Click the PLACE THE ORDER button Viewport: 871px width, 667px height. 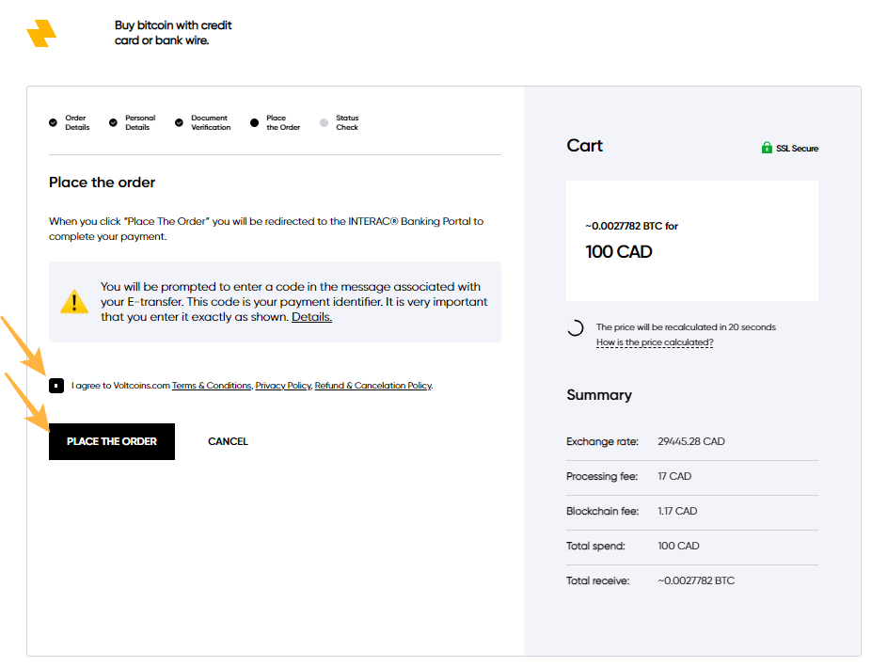(112, 441)
